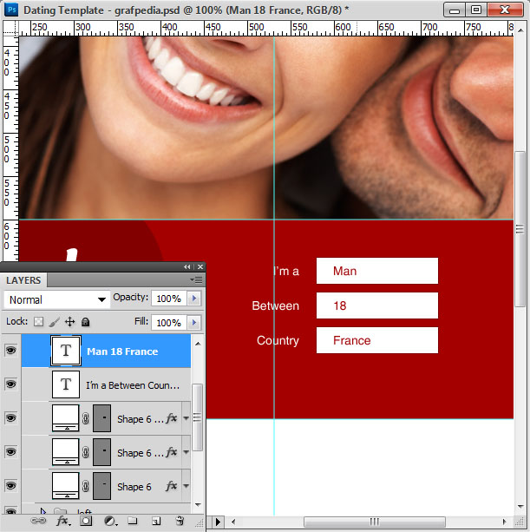
Task: Lock position move icon
Action: pyautogui.click(x=70, y=321)
